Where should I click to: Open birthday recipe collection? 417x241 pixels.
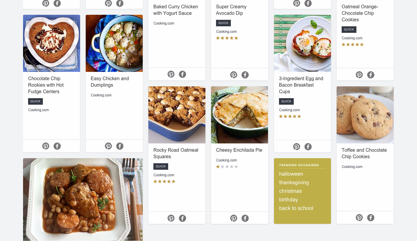288,200
